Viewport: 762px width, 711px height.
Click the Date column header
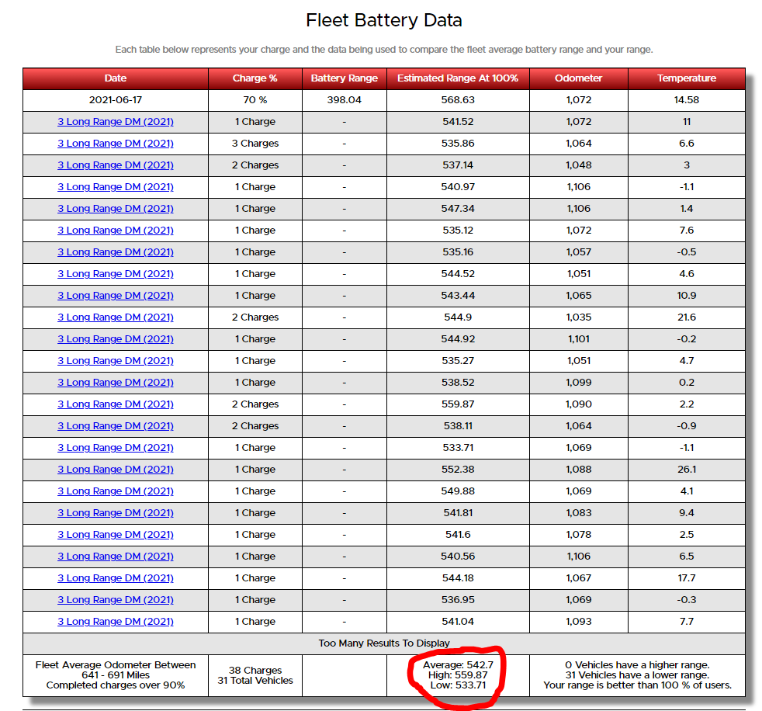coord(116,78)
